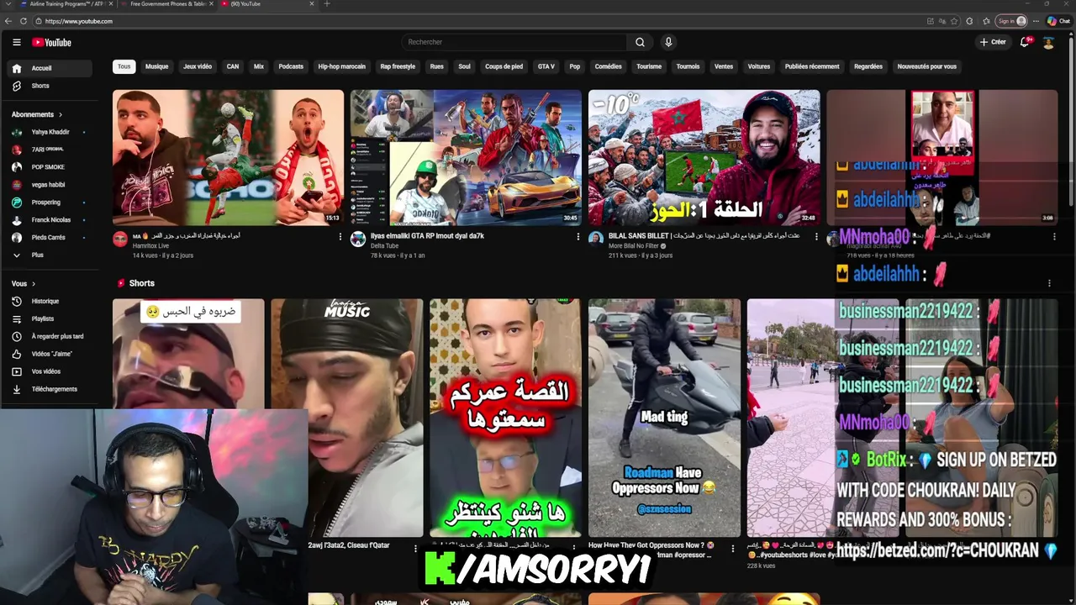Open the Pieds Carrés channel
This screenshot has height=605, width=1076.
click(x=48, y=238)
